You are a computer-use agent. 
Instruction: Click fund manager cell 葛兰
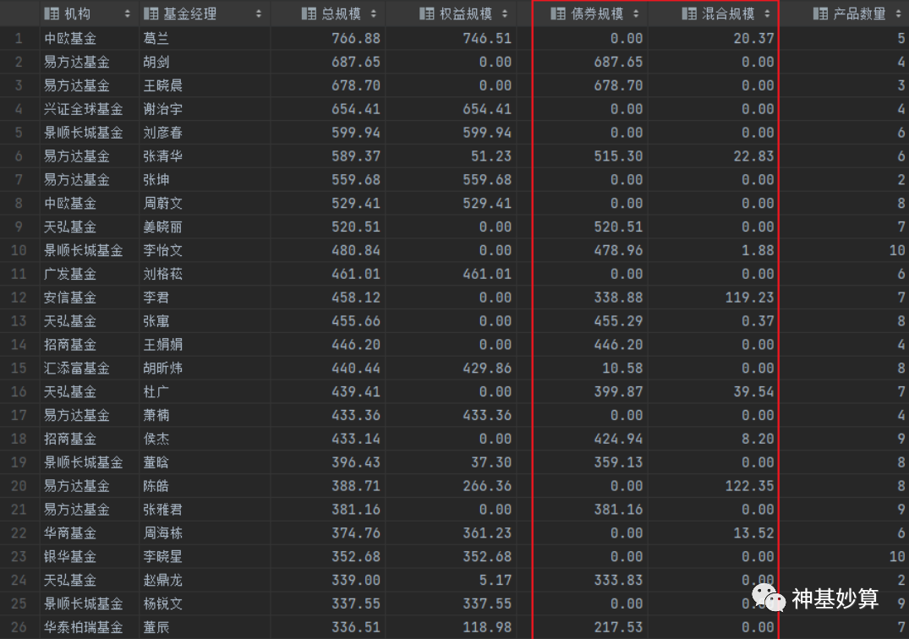point(156,39)
